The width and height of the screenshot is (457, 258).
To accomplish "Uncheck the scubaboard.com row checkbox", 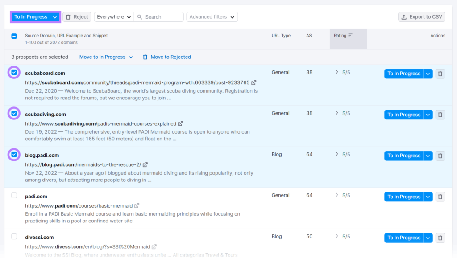I will pyautogui.click(x=14, y=73).
